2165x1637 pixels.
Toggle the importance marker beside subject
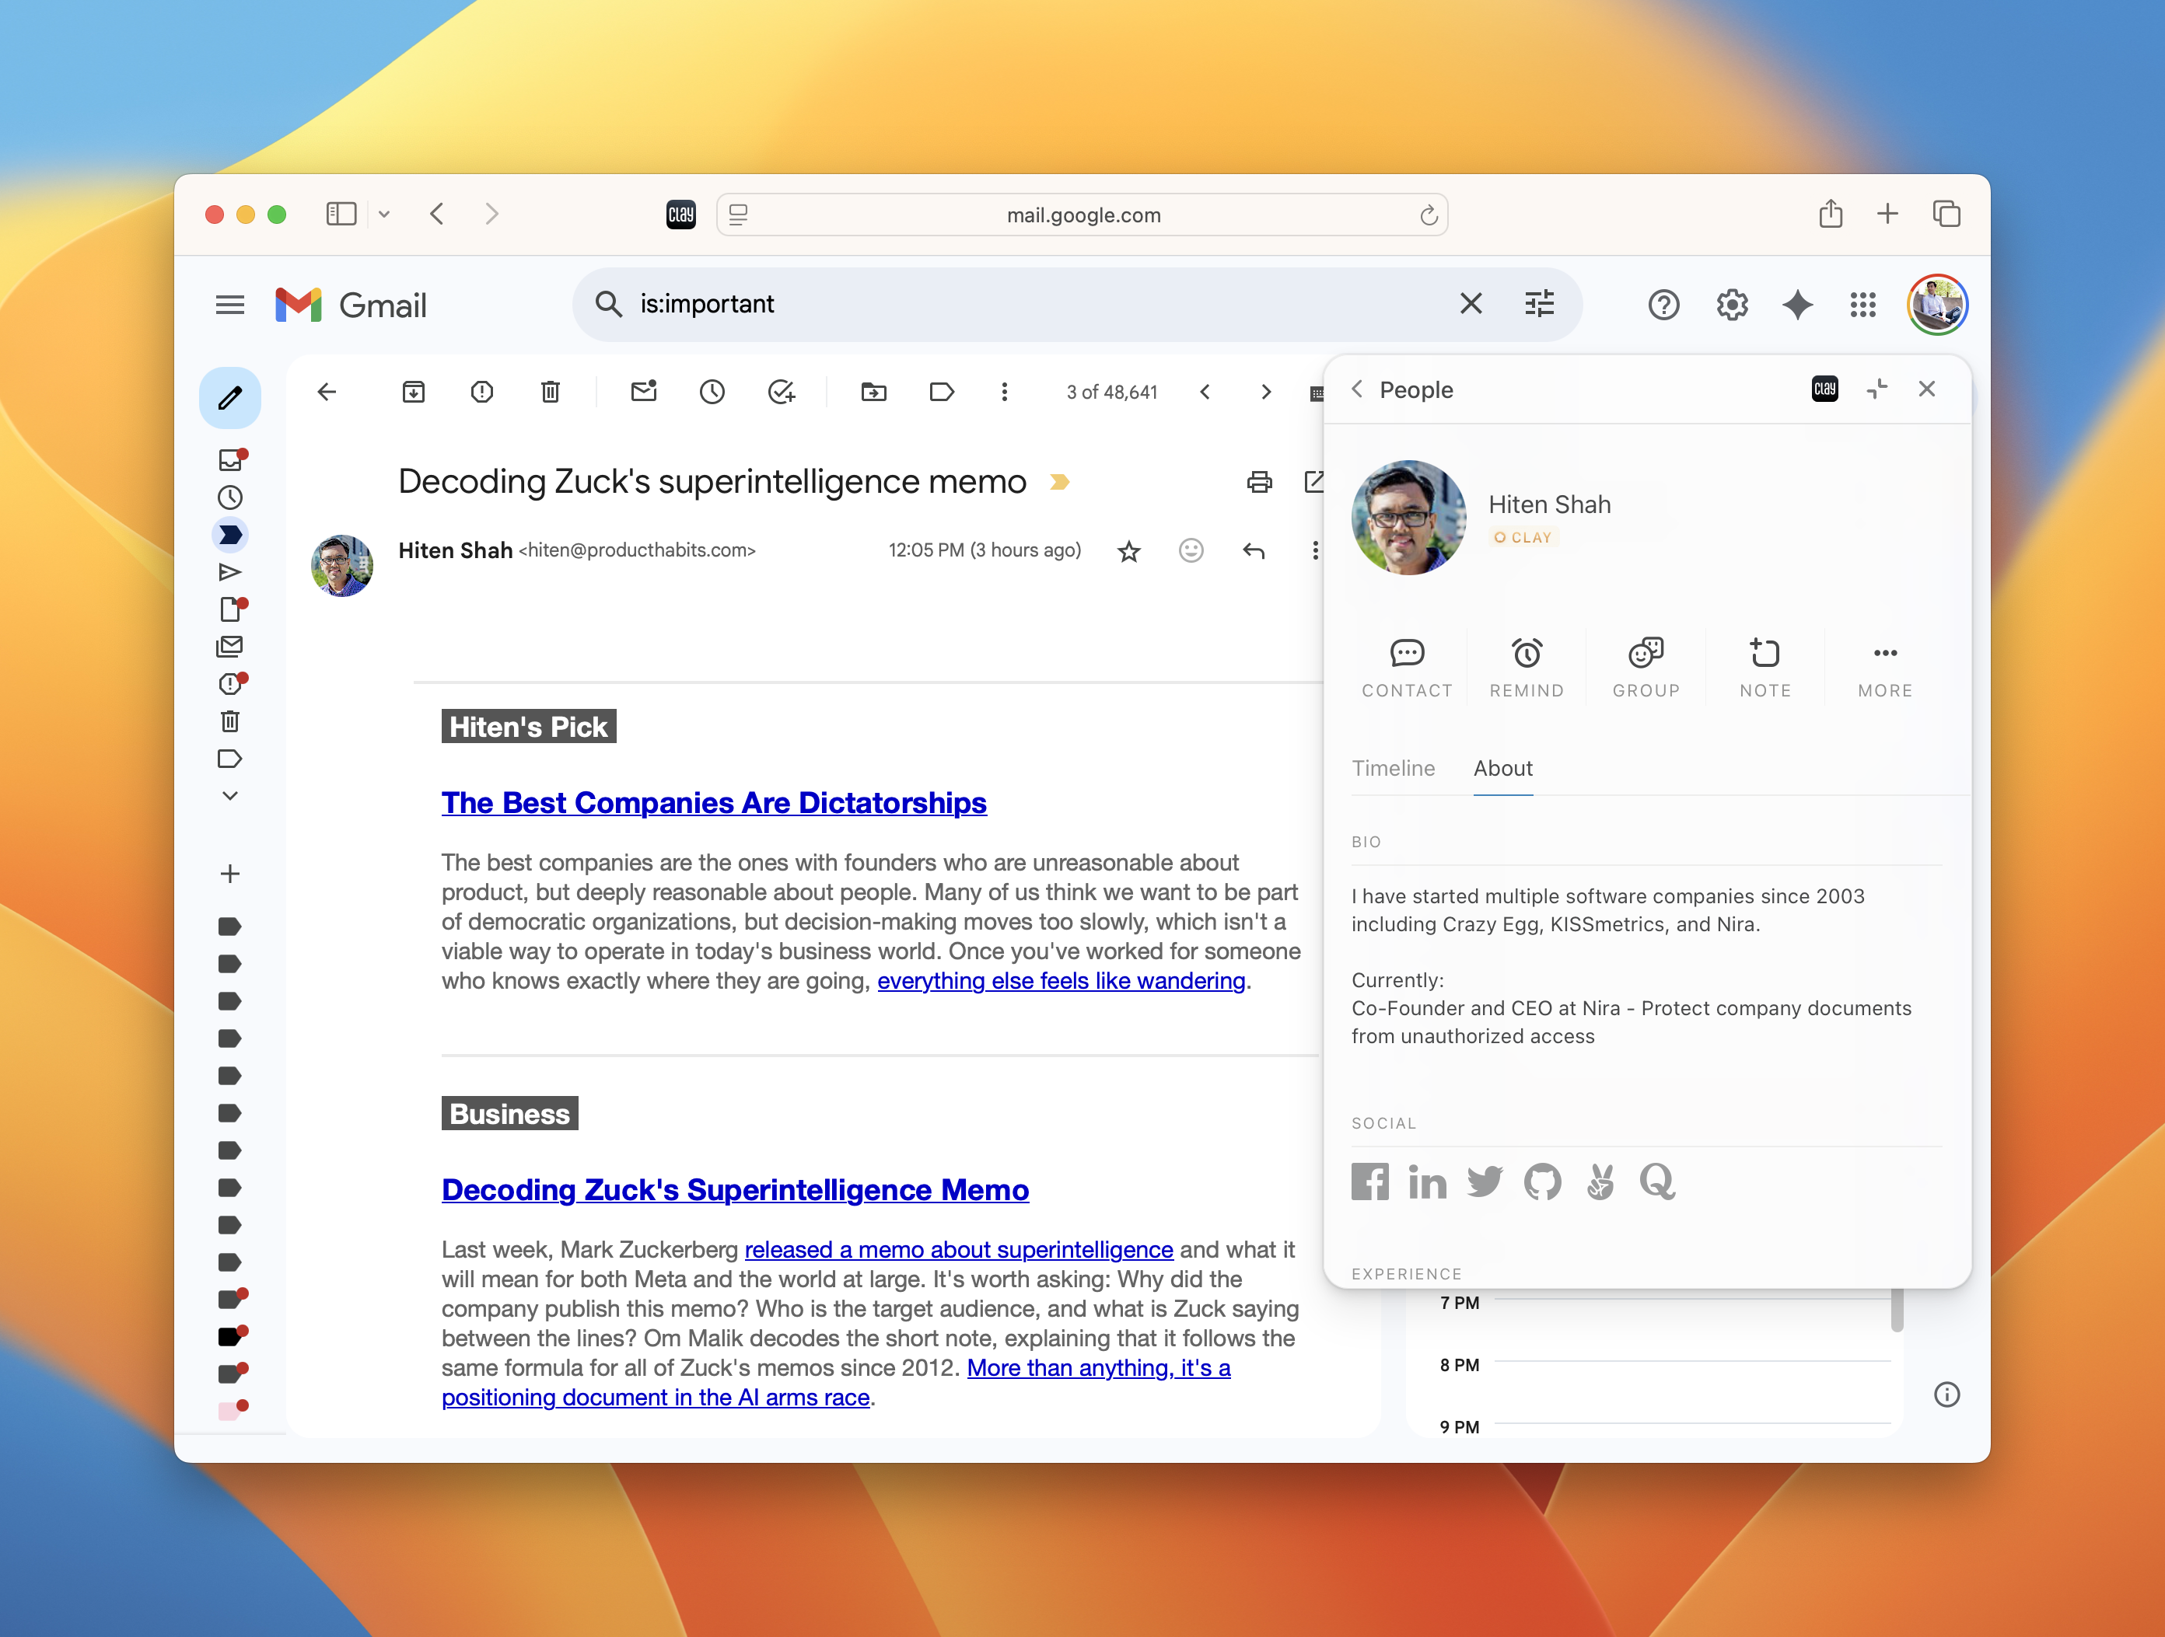1059,481
